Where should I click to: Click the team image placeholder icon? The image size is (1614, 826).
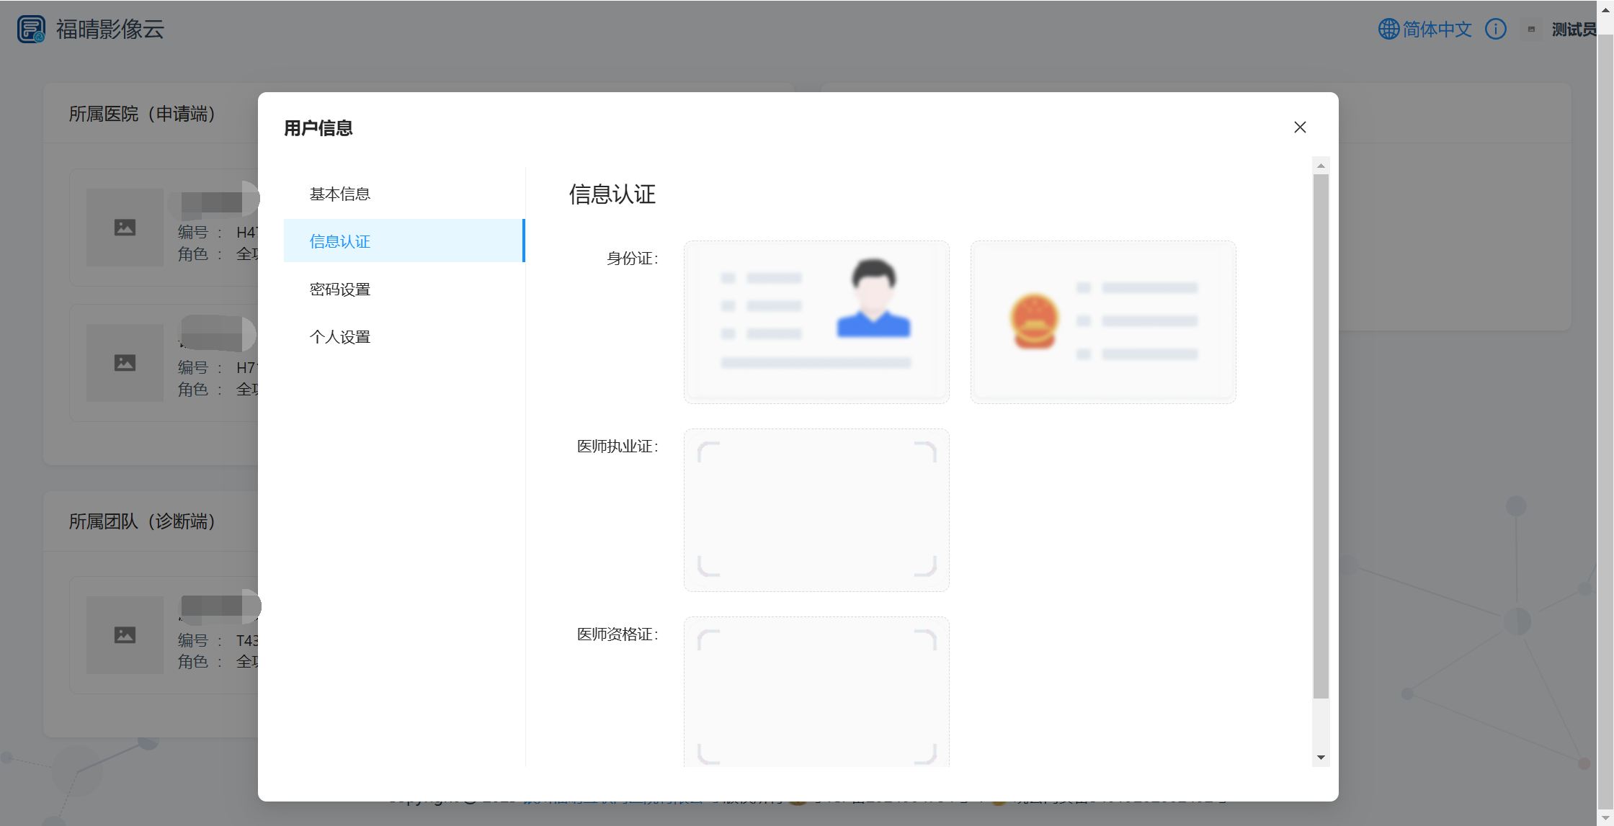tap(125, 635)
